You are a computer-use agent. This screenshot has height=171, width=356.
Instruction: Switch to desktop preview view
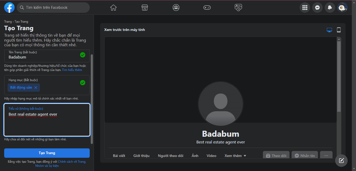329,30
